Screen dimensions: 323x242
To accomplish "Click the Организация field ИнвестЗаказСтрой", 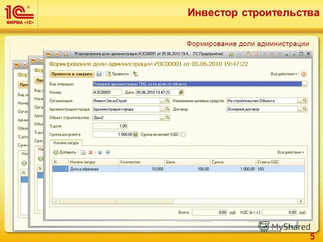I will pos(126,101).
